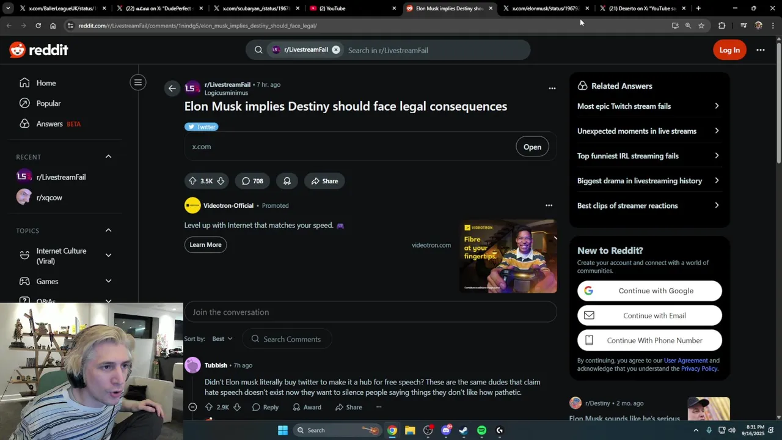Image resolution: width=782 pixels, height=440 pixels.
Task: Open Best clips of streamer reactions
Action: (x=649, y=206)
